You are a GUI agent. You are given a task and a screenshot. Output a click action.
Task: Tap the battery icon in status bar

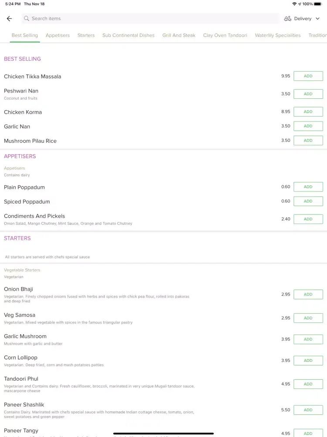(x=318, y=4)
